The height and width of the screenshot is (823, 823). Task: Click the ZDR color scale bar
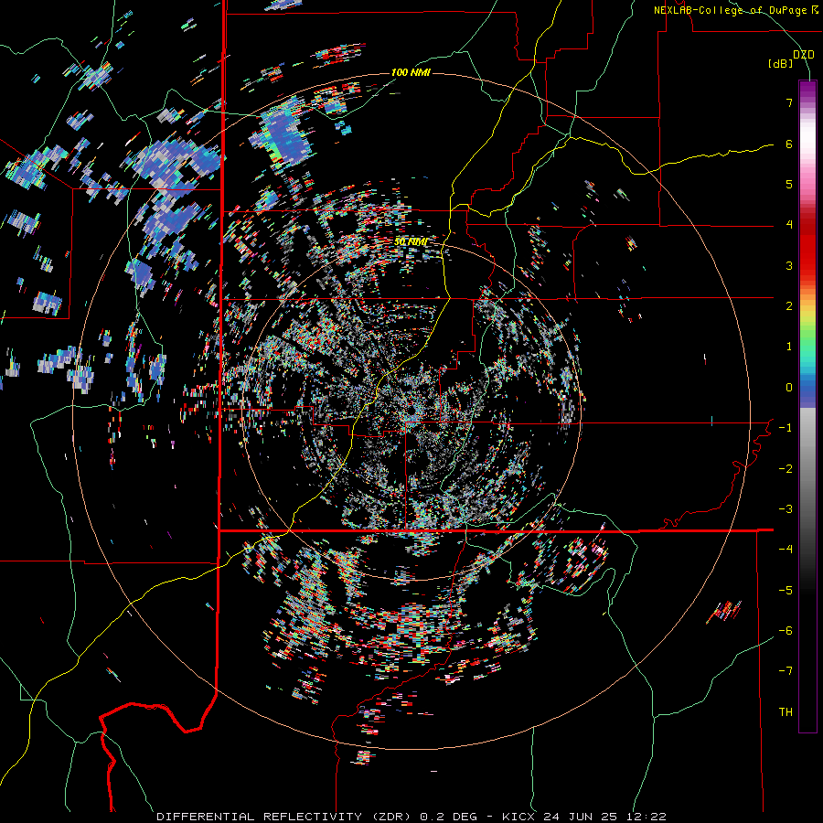click(807, 406)
